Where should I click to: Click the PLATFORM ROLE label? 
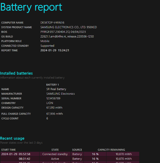[11, 41]
